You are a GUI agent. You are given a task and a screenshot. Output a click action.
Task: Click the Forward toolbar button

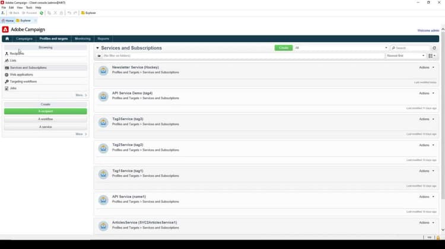click(x=30, y=13)
